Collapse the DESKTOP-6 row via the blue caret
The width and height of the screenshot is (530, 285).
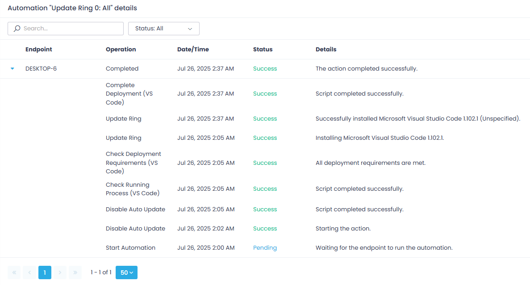click(x=12, y=69)
